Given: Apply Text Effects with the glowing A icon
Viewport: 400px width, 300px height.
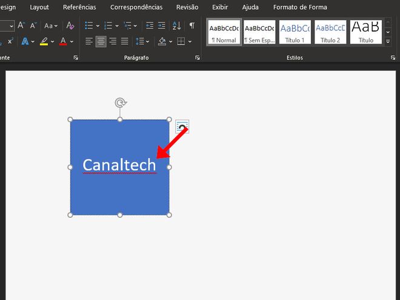Looking at the screenshot, I should pos(25,41).
